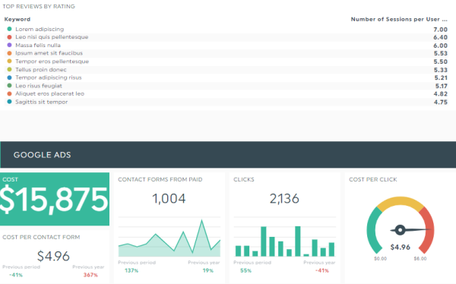This screenshot has width=456, height=284.
Task: Click the lime dot beside Tellus proin donec
Action: (9, 69)
